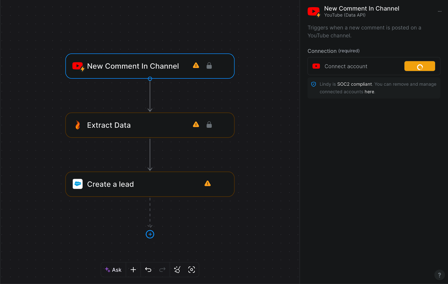This screenshot has height=284, width=448.
Task: Click the redo arrow icon
Action: click(162, 270)
